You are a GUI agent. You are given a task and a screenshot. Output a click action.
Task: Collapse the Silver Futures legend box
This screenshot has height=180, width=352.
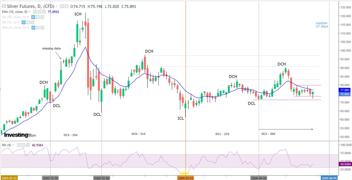click(x=4, y=6)
